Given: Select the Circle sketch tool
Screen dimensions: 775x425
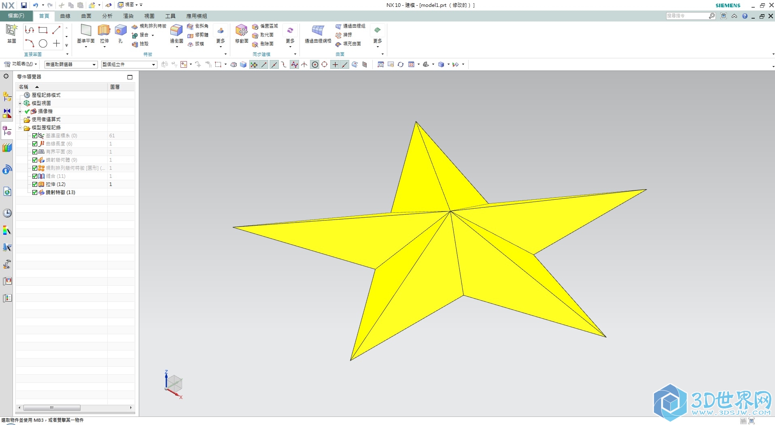Looking at the screenshot, I should coord(43,43).
